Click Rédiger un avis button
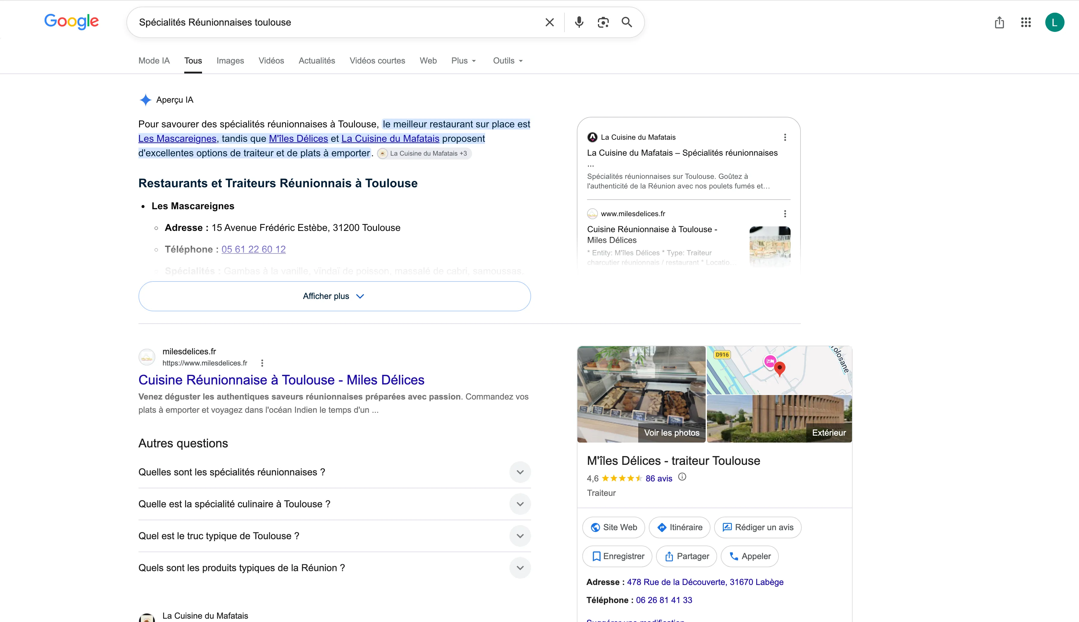Image resolution: width=1079 pixels, height=622 pixels. click(x=758, y=527)
